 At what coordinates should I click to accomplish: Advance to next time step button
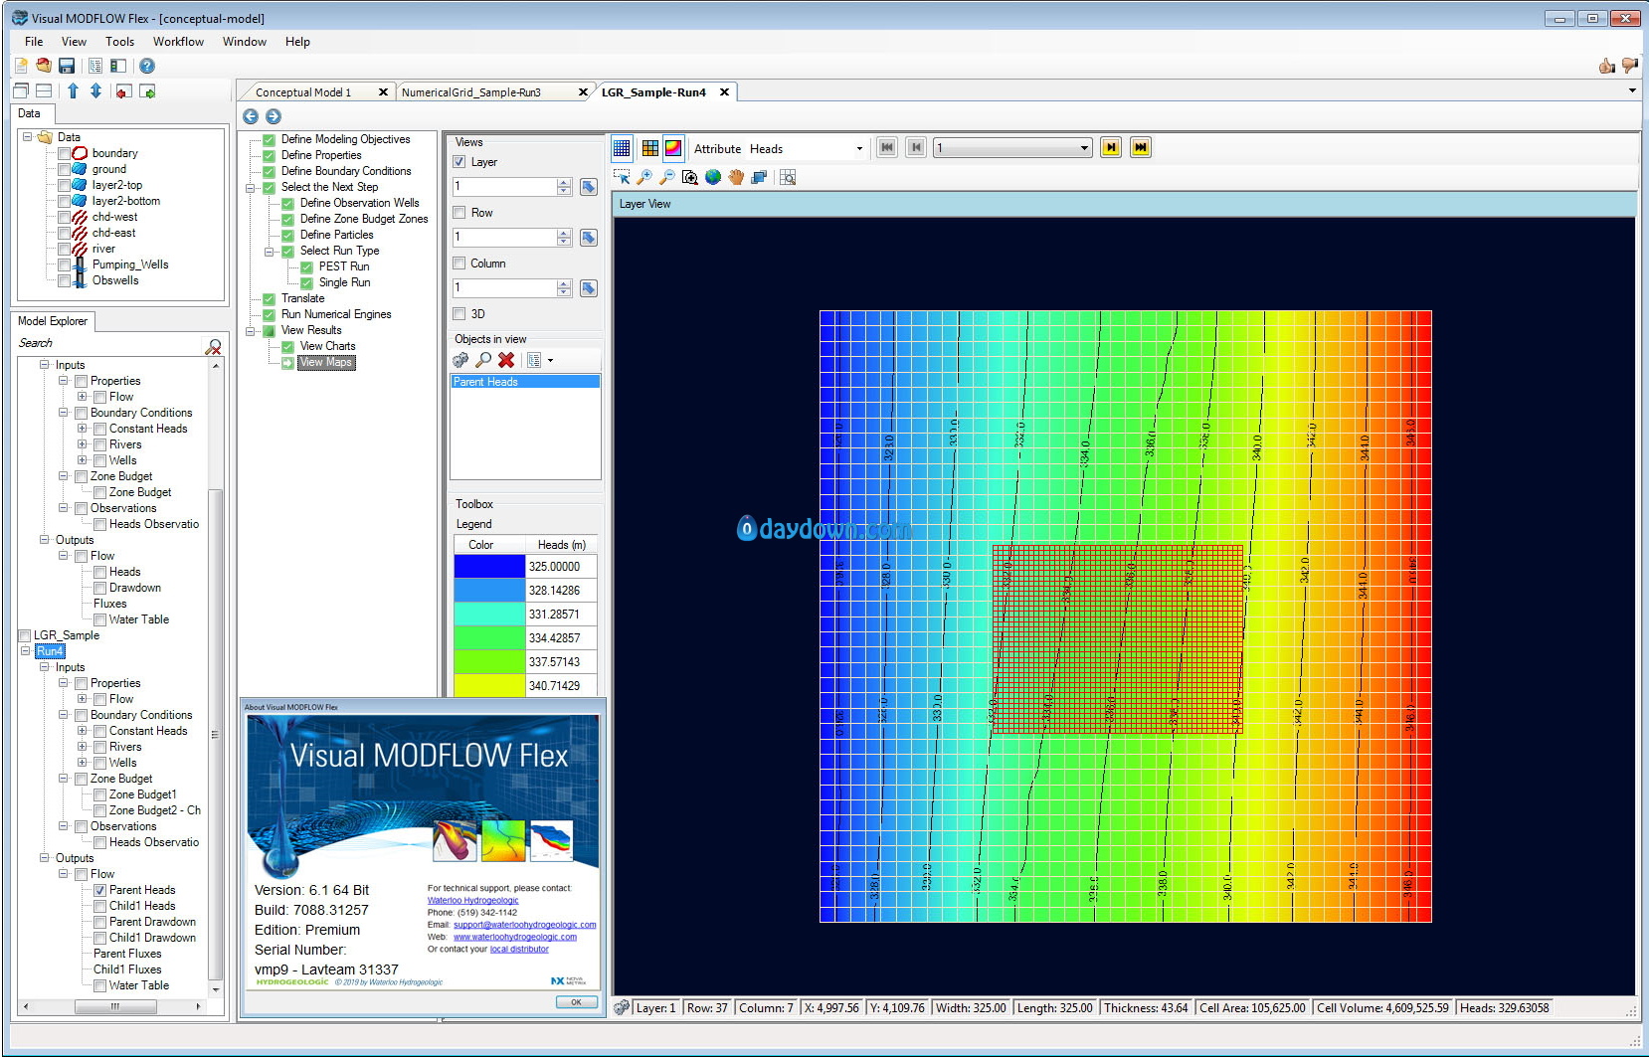click(x=1111, y=148)
